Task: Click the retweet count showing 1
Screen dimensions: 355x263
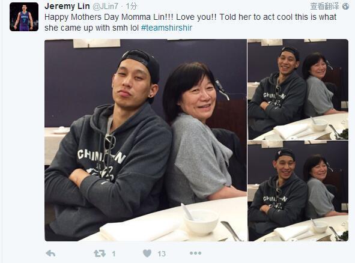Action: 114,254
